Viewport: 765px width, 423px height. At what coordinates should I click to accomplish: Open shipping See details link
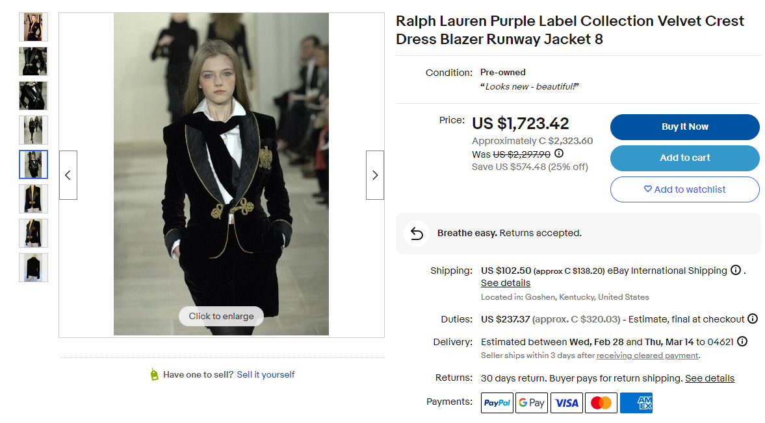506,283
